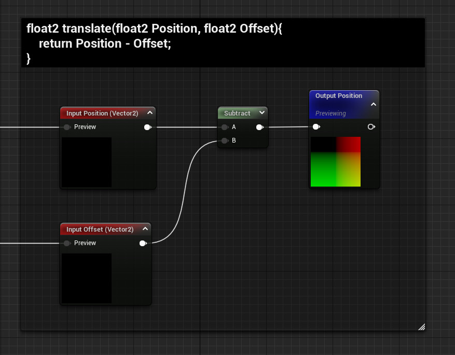Click the Subtract node's output pin
Screen dimensions: 455x355
(259, 126)
